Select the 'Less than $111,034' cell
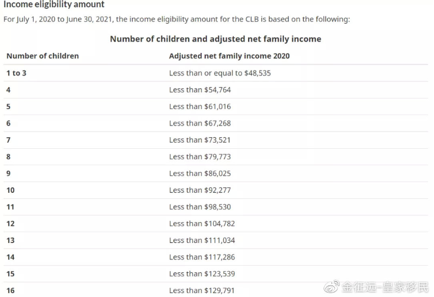 coord(202,240)
